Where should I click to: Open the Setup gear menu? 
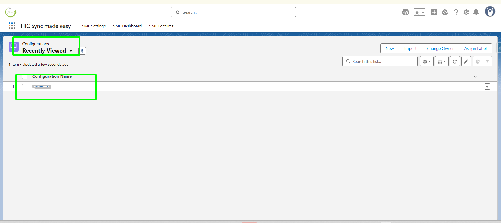pyautogui.click(x=466, y=12)
